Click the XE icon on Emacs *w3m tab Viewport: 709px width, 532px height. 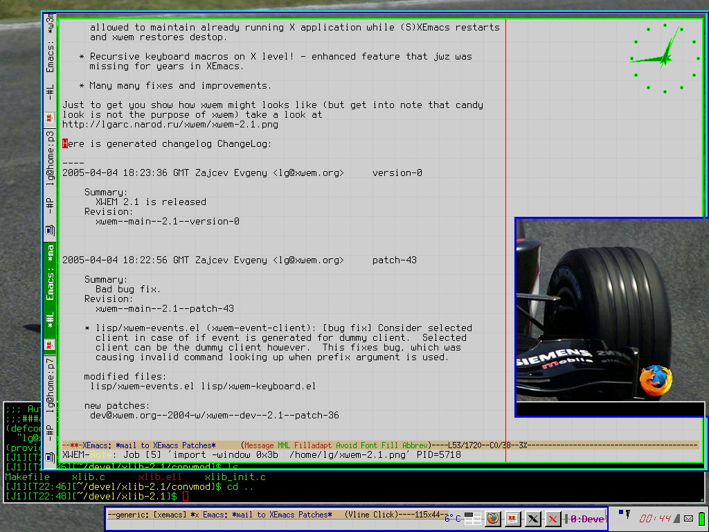tap(50, 118)
